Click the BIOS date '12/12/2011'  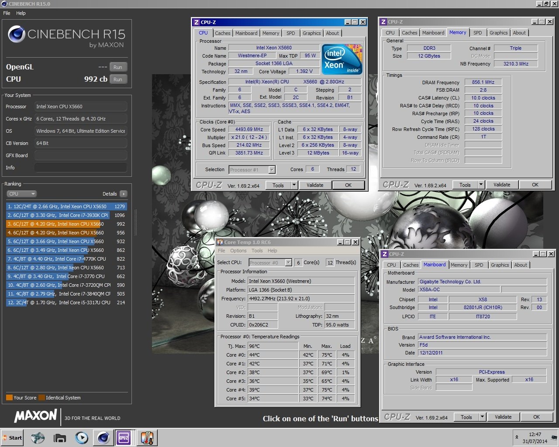(x=483, y=353)
